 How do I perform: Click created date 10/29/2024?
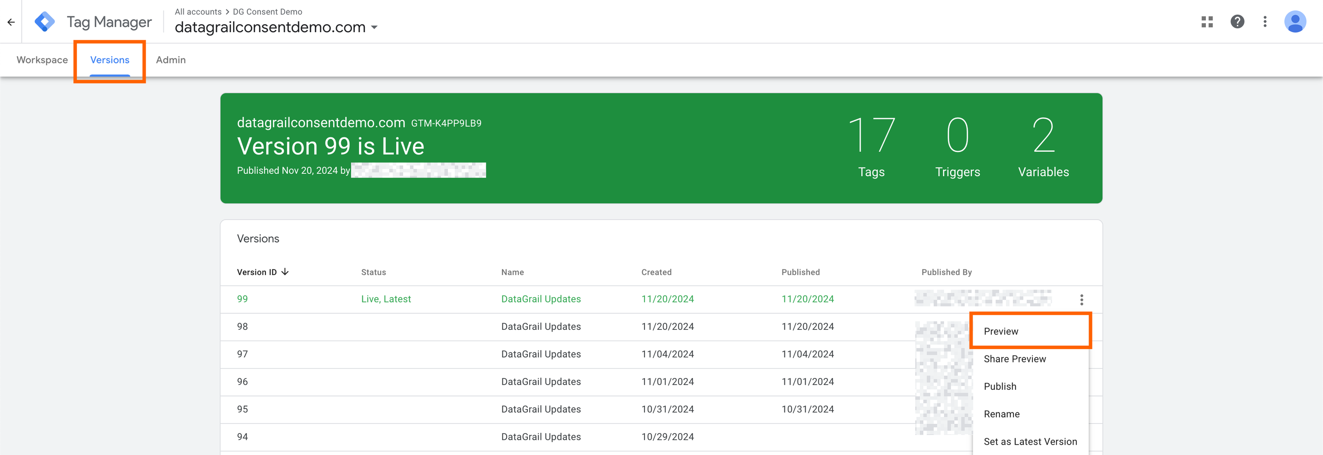668,437
